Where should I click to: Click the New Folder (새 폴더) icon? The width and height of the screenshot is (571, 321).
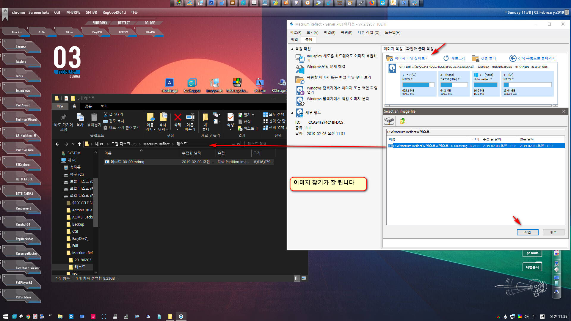pos(206,117)
